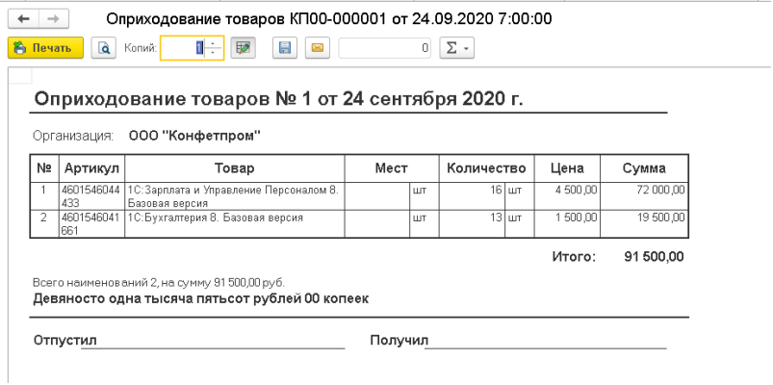Open the Sigma sum dropdown

pyautogui.click(x=456, y=48)
